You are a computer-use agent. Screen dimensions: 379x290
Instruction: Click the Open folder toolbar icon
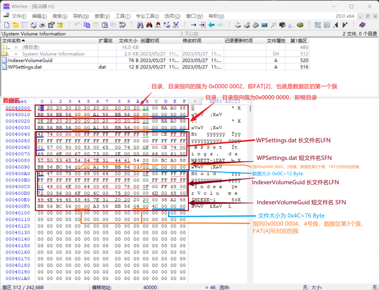point(15,25)
